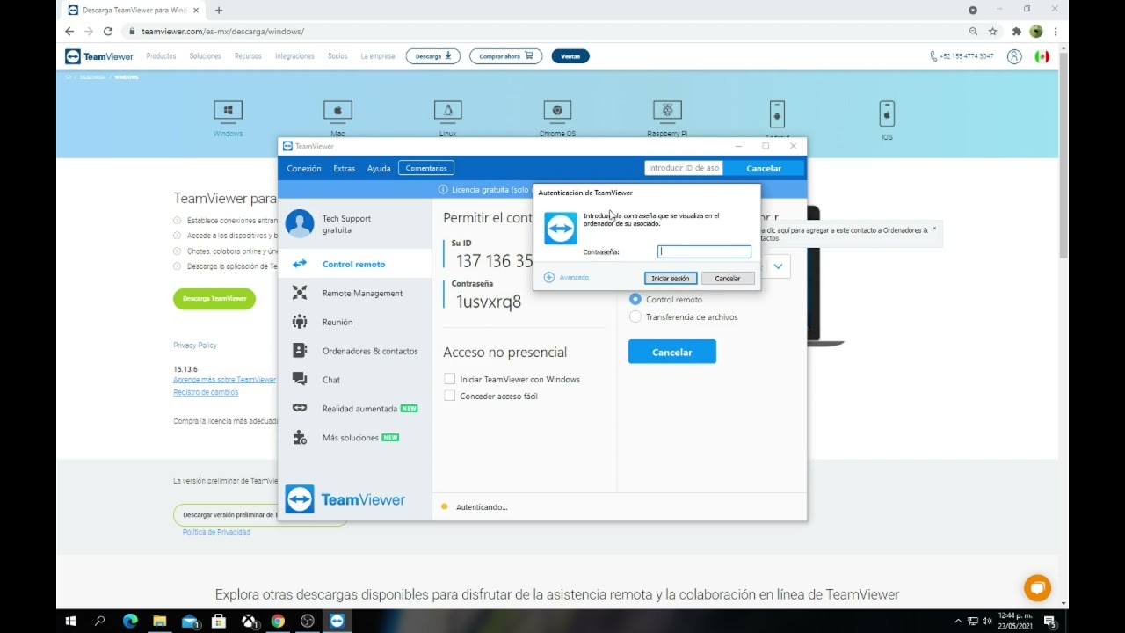Open new browser tab
Screen dimensions: 1125x633
219,11
